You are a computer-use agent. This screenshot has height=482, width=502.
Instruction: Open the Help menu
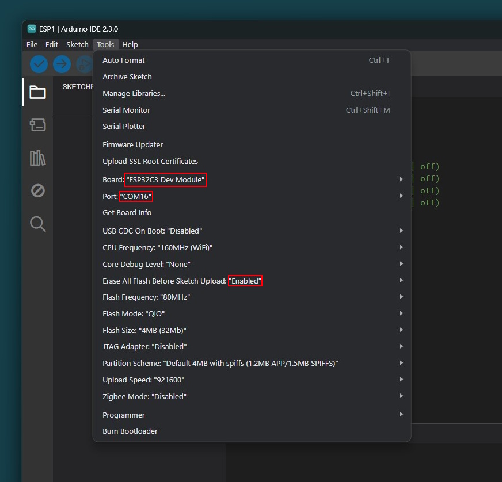(x=130, y=44)
